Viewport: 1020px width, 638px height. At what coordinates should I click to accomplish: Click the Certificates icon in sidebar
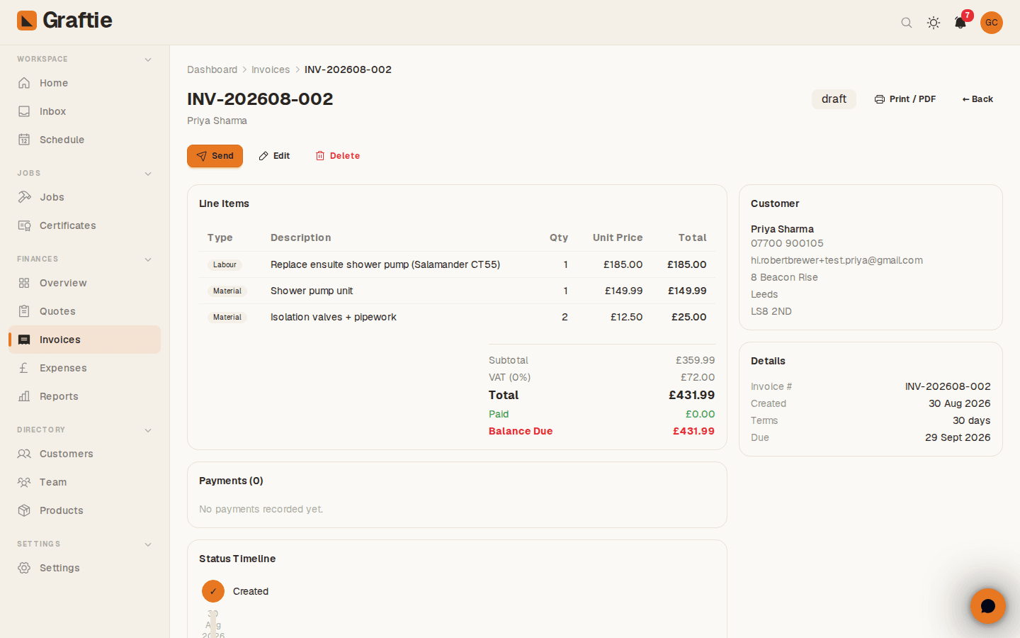24,225
